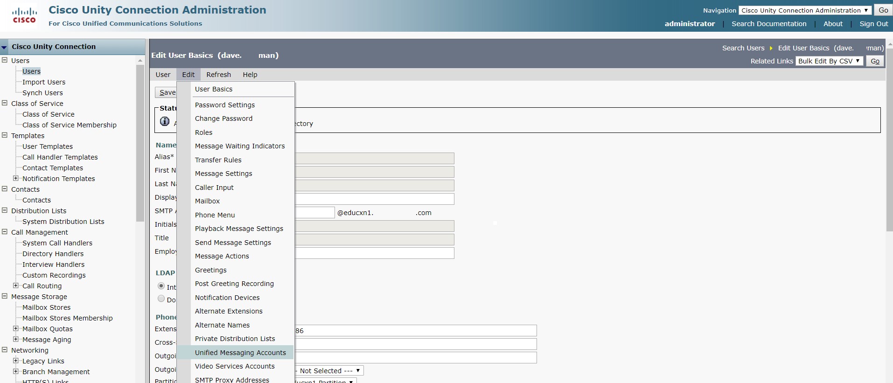Go to Search Users breadcrumb
Screen dimensions: 893x383
pyautogui.click(x=743, y=48)
